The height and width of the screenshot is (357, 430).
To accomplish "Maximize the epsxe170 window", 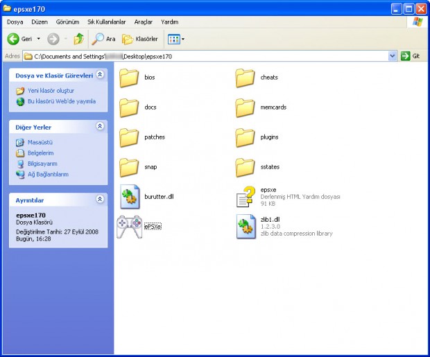I will tap(409, 9).
